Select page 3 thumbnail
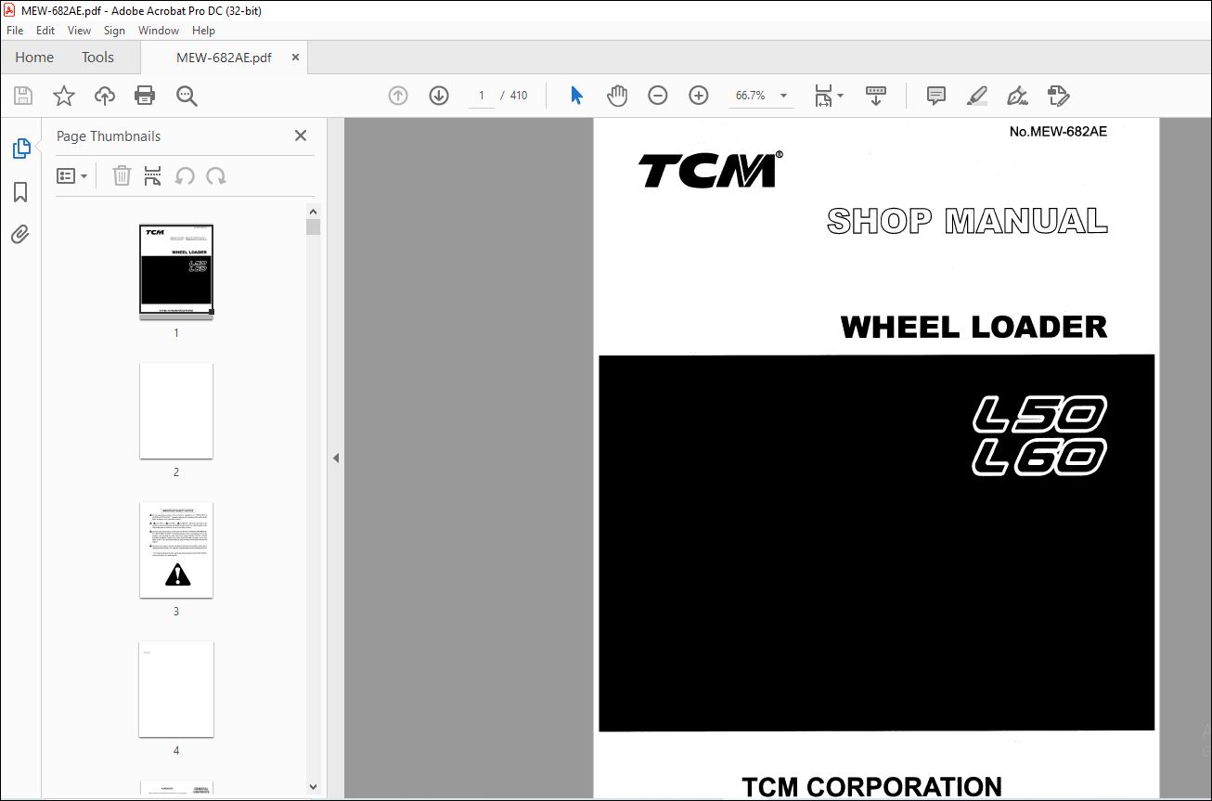The width and height of the screenshot is (1212, 801). (176, 549)
